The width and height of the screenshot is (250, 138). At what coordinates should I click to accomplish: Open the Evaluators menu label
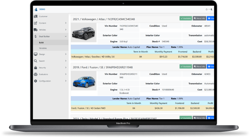[43, 74]
